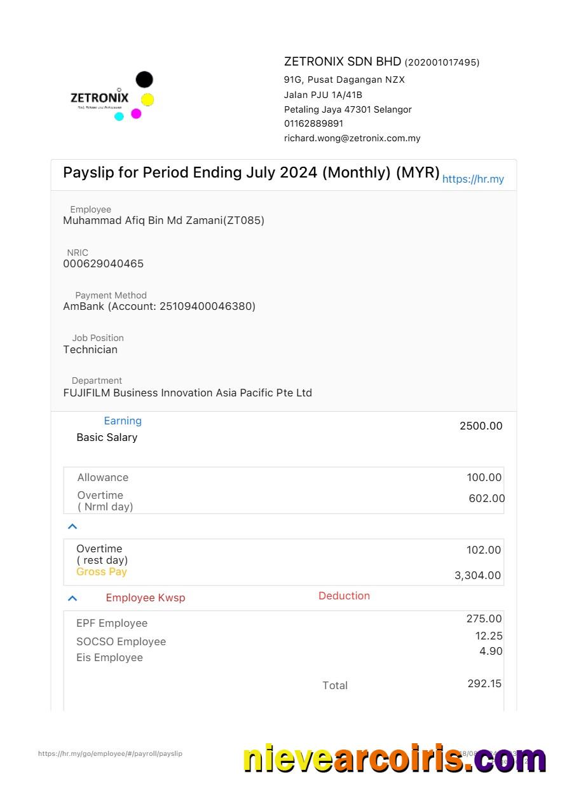Collapse the chevron beside Employee Kwsp
This screenshot has width=567, height=803.
(72, 598)
